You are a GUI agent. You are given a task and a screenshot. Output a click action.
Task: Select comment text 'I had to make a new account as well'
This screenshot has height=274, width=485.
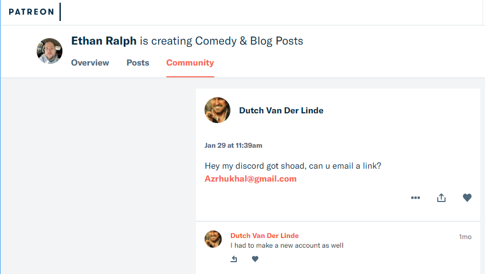pos(287,246)
